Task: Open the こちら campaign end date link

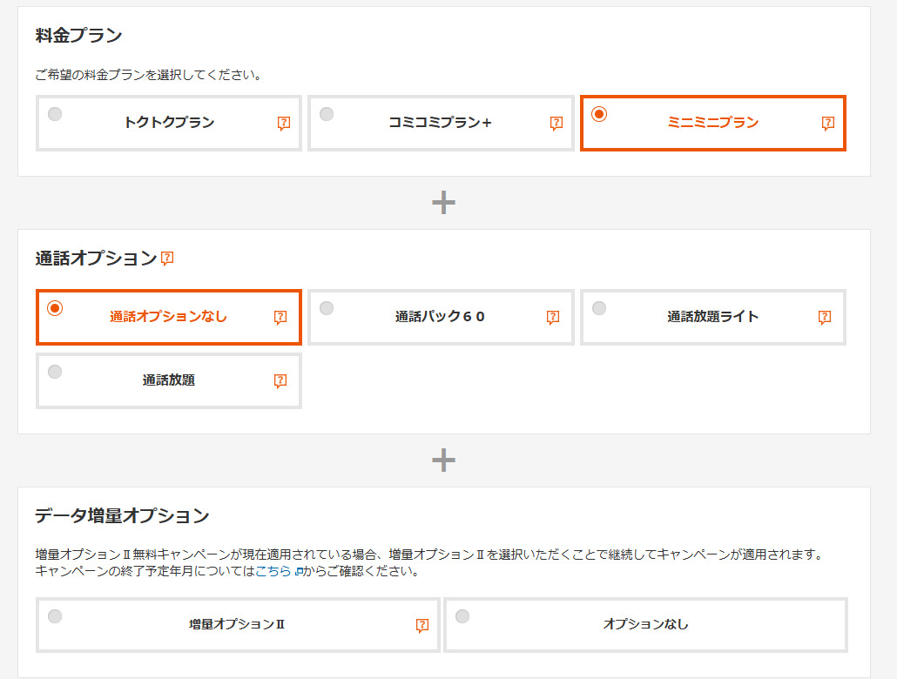Action: (x=273, y=572)
